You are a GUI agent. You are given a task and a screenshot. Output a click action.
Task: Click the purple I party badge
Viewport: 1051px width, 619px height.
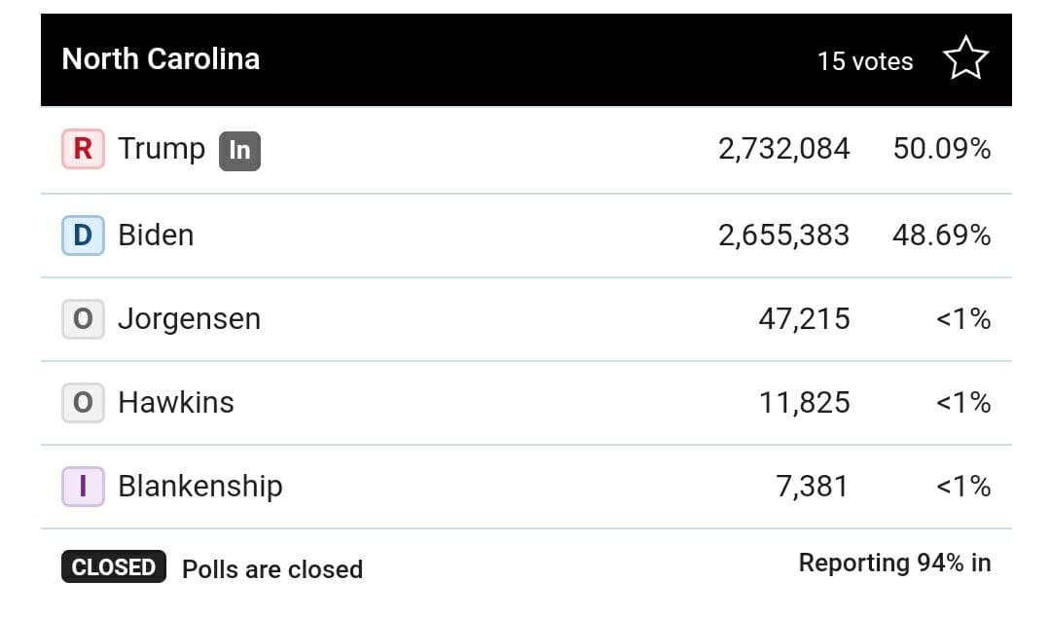(83, 487)
